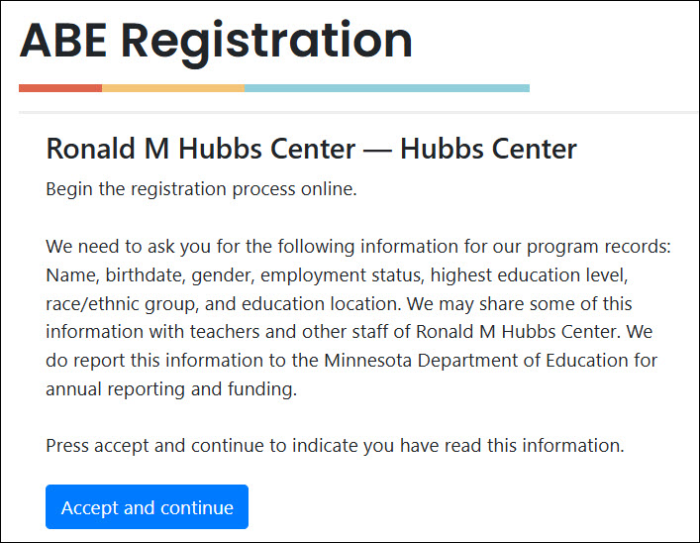Click the Ronald M Hubbs Center heading
This screenshot has width=700, height=543.
(x=311, y=150)
